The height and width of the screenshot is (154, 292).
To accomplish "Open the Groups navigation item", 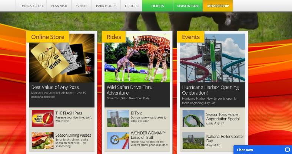I will click(132, 6).
